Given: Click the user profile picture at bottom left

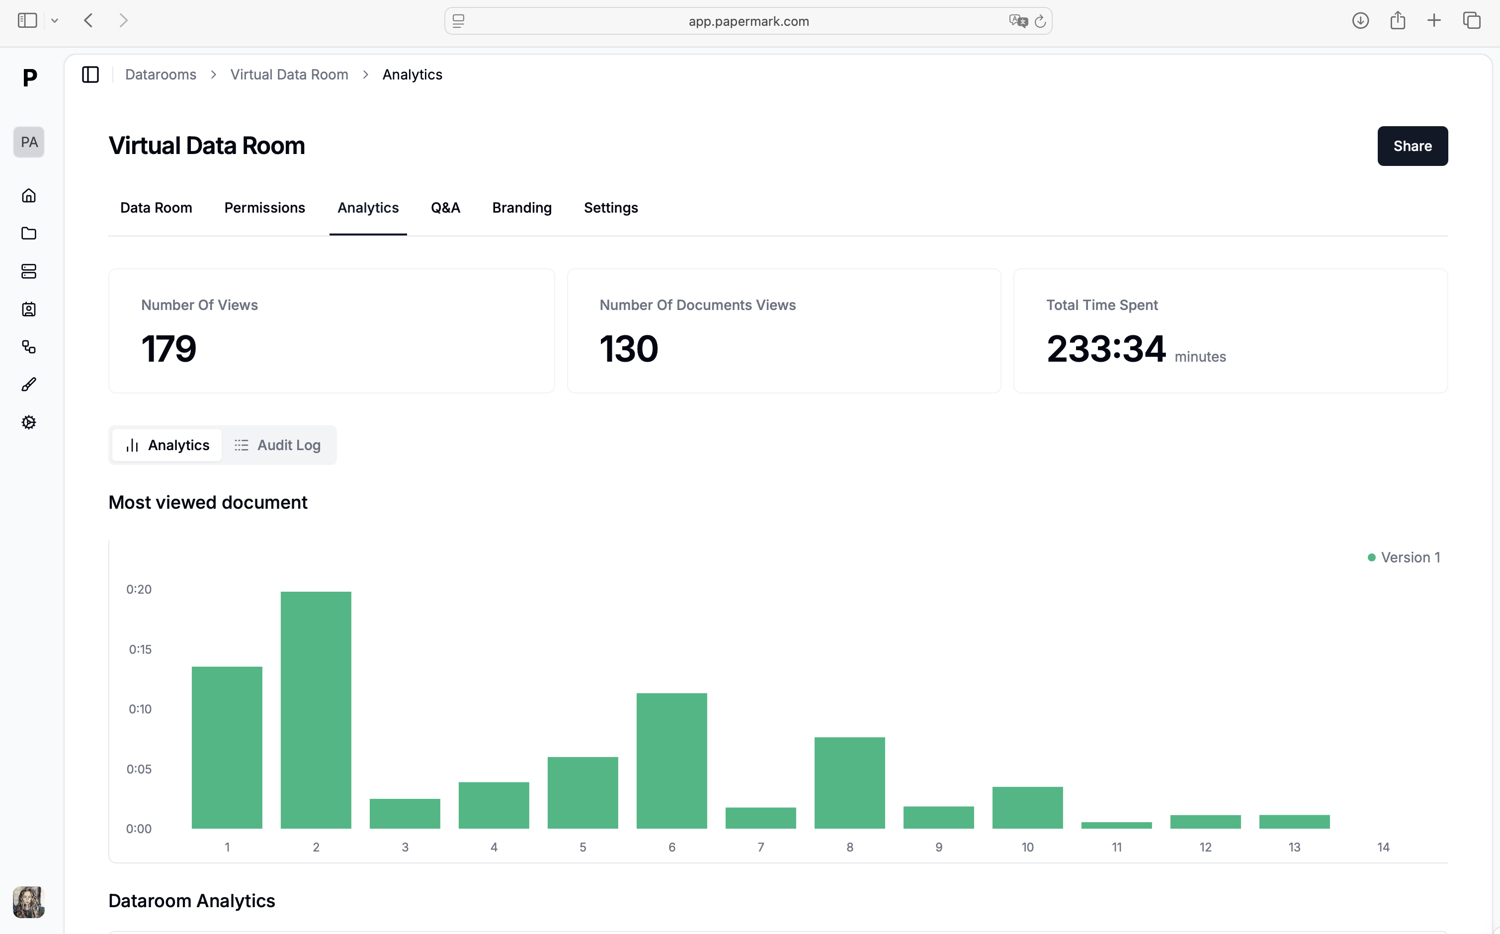Looking at the screenshot, I should pos(28,902).
